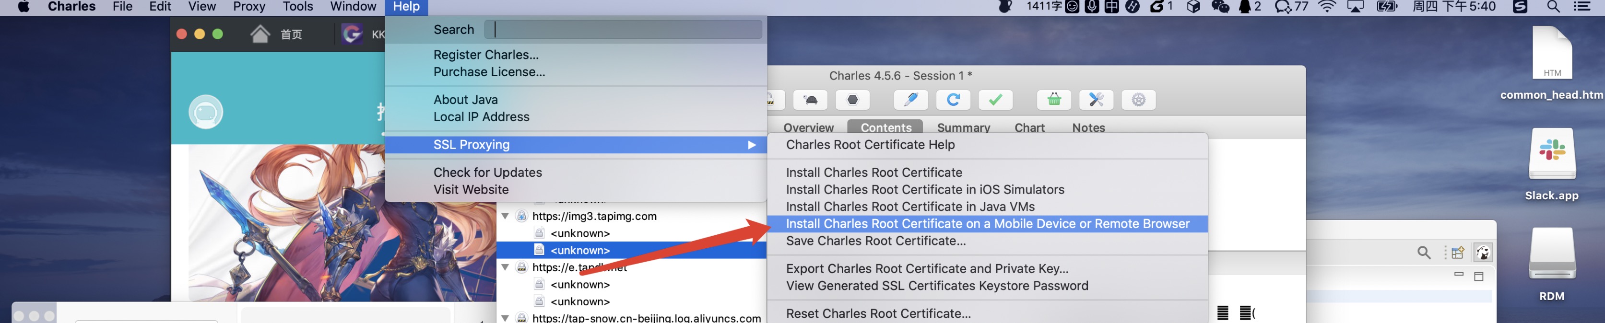Image resolution: width=1605 pixels, height=323 pixels.
Task: Close the open Help menu
Action: click(x=406, y=7)
